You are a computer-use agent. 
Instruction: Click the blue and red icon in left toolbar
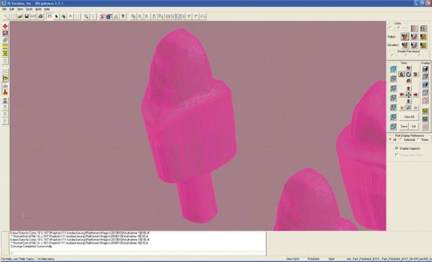pos(5,33)
